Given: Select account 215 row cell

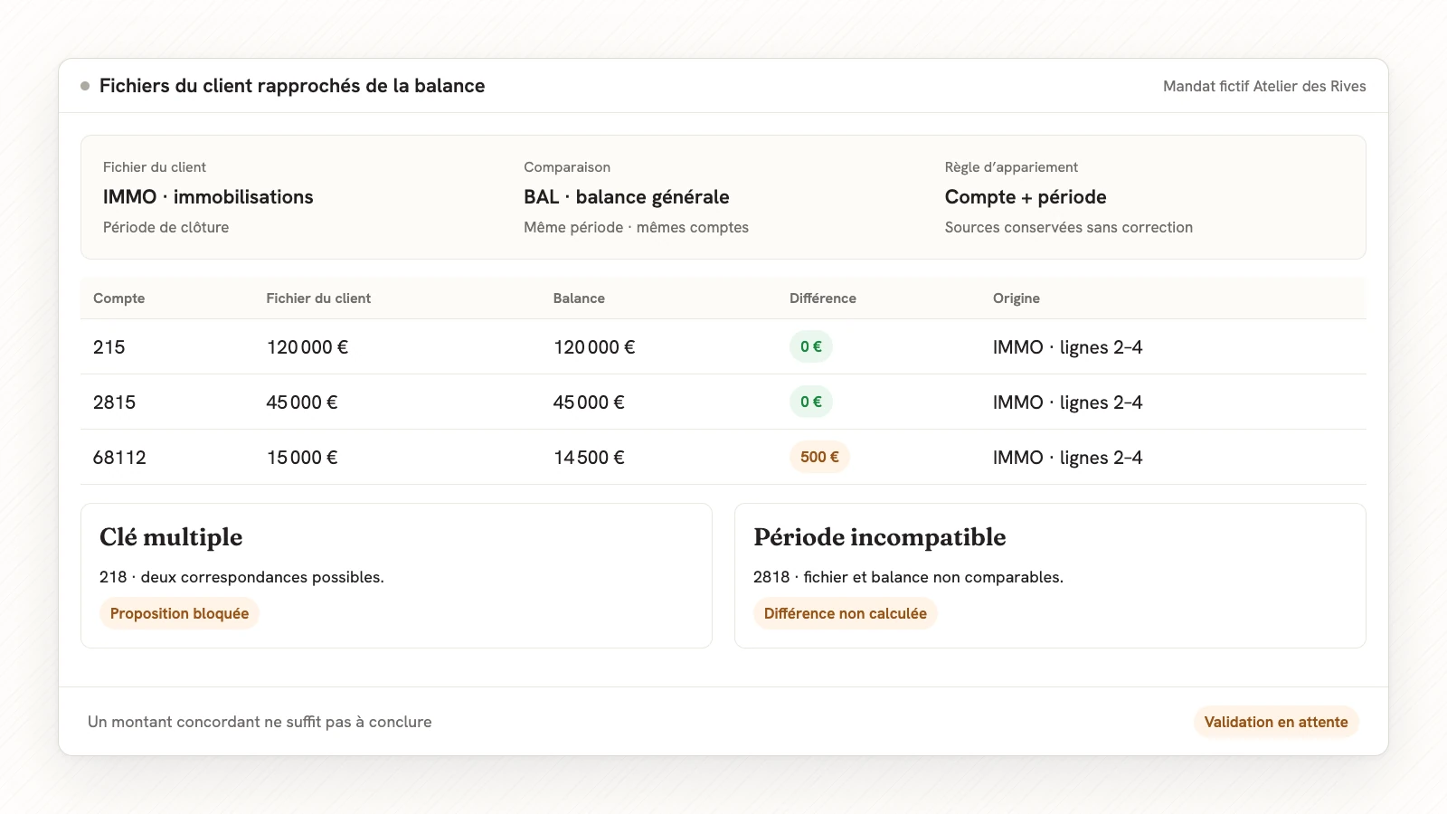Looking at the screenshot, I should pyautogui.click(x=109, y=347).
